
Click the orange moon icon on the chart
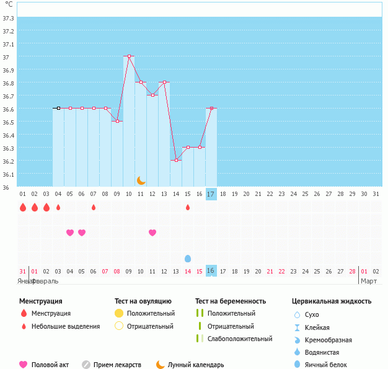141,180
